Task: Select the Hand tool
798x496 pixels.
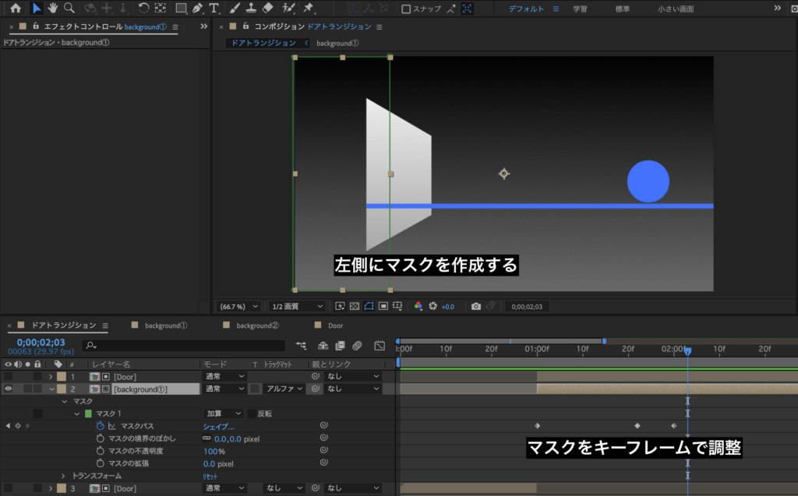Action: click(x=53, y=9)
